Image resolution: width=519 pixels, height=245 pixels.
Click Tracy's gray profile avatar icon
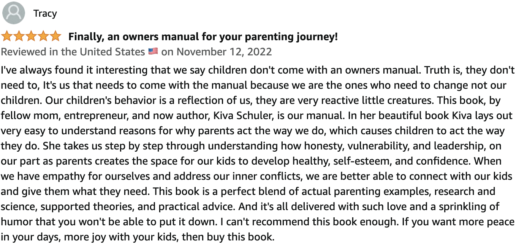[x=14, y=13]
